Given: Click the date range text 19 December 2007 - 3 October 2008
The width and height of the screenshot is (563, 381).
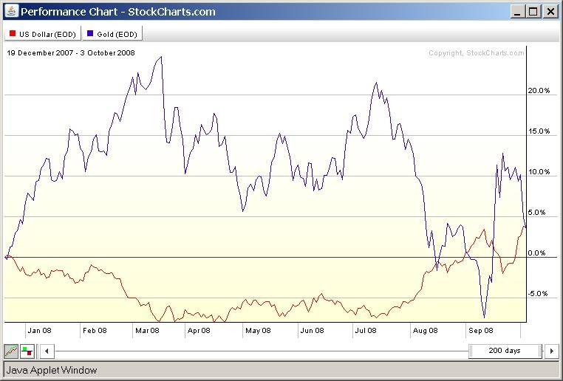Looking at the screenshot, I should coord(71,52).
